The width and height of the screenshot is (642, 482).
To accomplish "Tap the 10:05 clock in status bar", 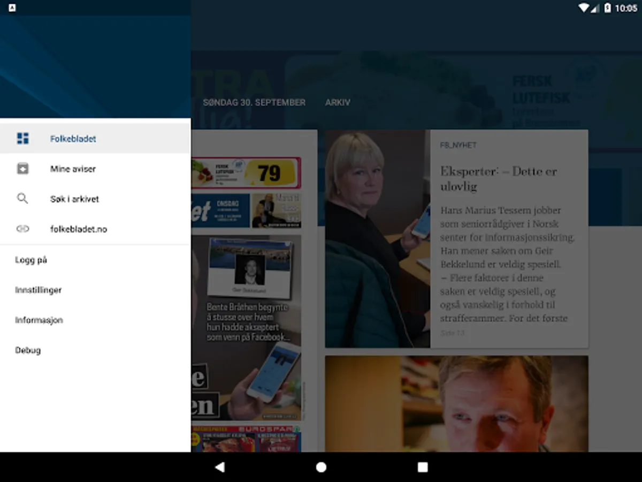I will (x=626, y=8).
